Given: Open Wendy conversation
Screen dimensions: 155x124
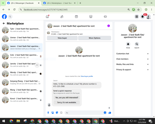Looking at the screenshot, I should [x=22, y=74].
